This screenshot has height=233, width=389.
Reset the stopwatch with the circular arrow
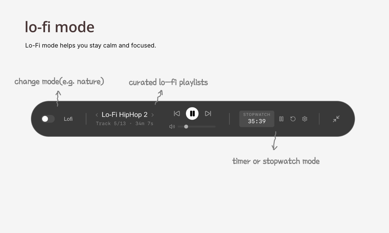(293, 119)
